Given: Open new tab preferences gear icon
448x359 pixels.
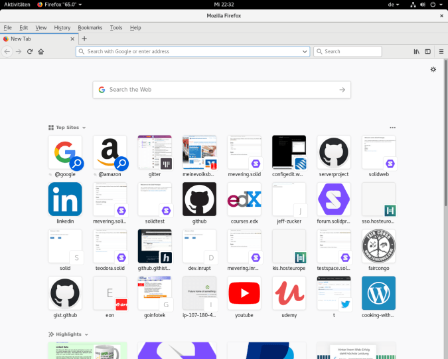Looking at the screenshot, I should (433, 69).
